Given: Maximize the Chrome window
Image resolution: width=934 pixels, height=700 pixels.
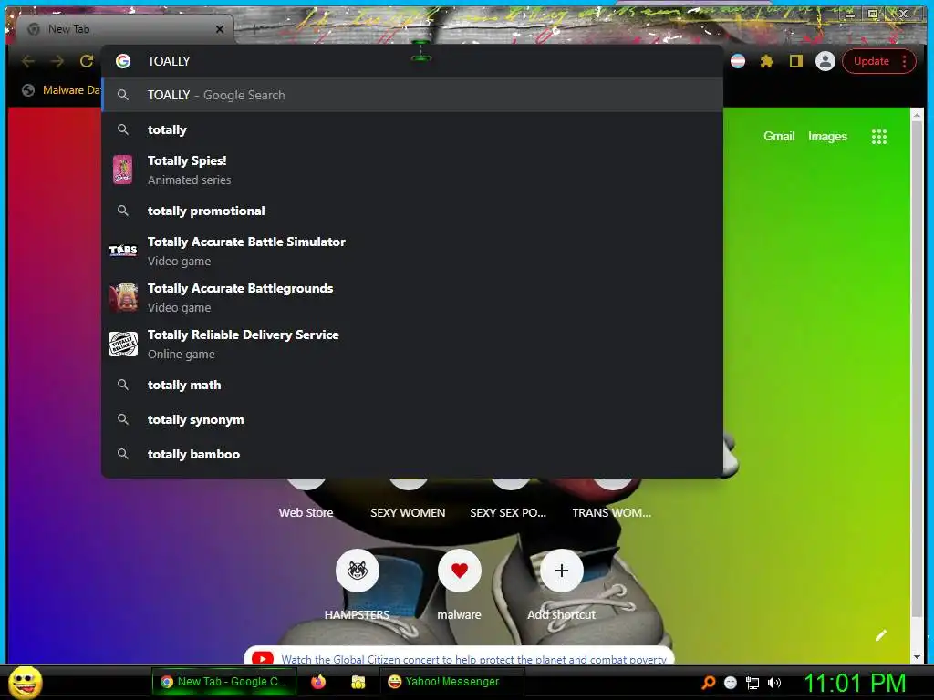Looking at the screenshot, I should tap(873, 13).
